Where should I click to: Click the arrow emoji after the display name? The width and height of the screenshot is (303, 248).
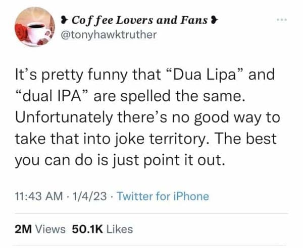(x=215, y=21)
